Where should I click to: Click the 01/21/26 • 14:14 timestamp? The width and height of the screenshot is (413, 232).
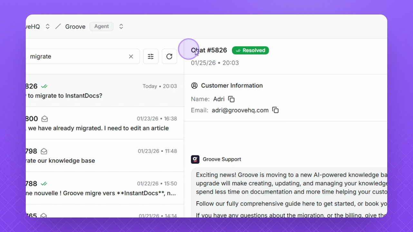click(158, 216)
